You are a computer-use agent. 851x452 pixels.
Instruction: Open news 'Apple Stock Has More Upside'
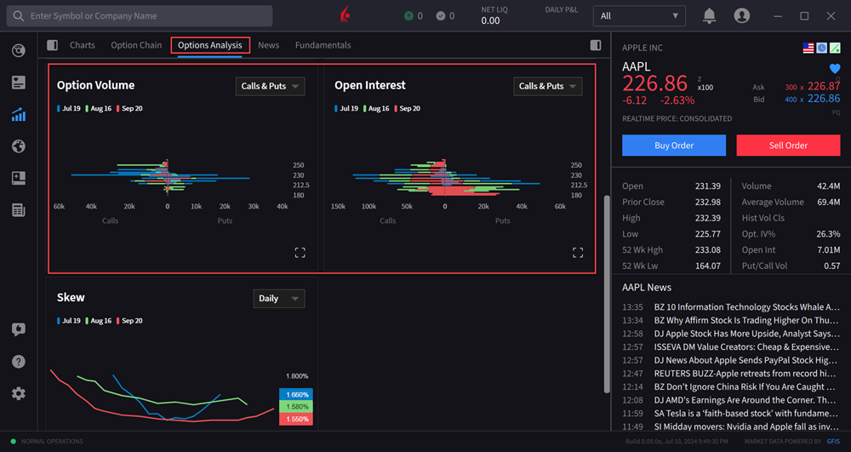tap(747, 334)
